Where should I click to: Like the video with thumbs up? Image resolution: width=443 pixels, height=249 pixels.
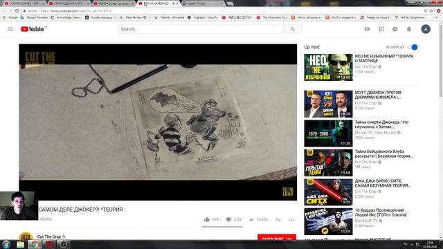tap(207, 219)
